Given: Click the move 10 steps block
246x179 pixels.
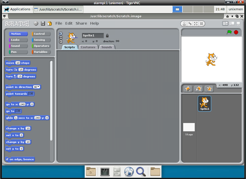Looking at the screenshot, I should point(18,63).
